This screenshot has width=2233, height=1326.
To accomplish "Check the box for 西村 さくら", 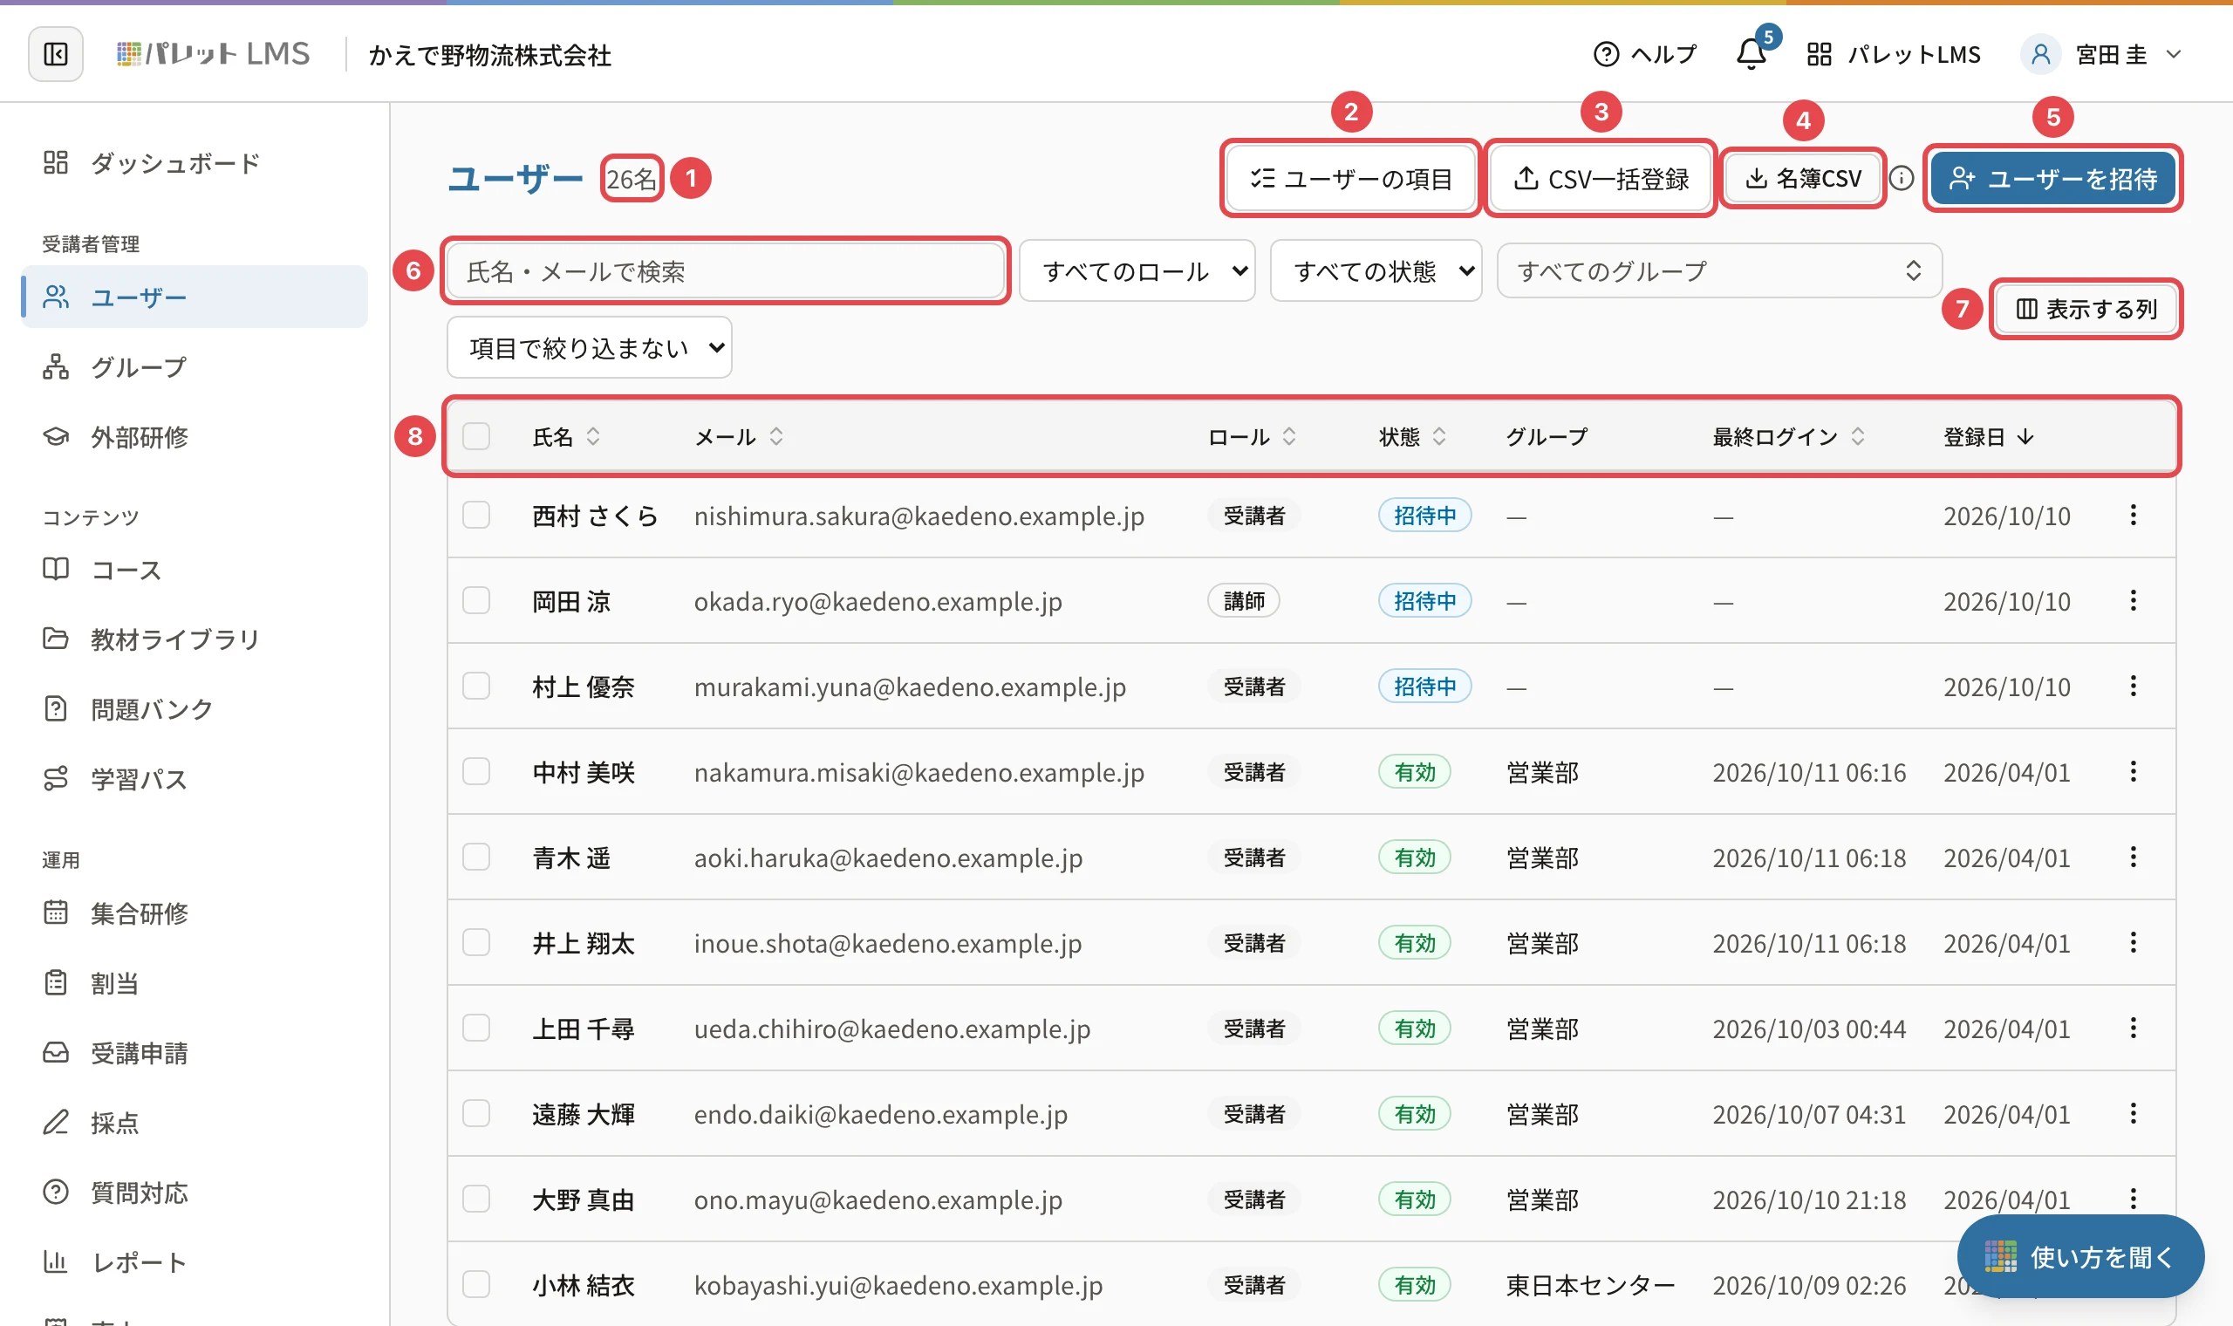I will pos(476,516).
